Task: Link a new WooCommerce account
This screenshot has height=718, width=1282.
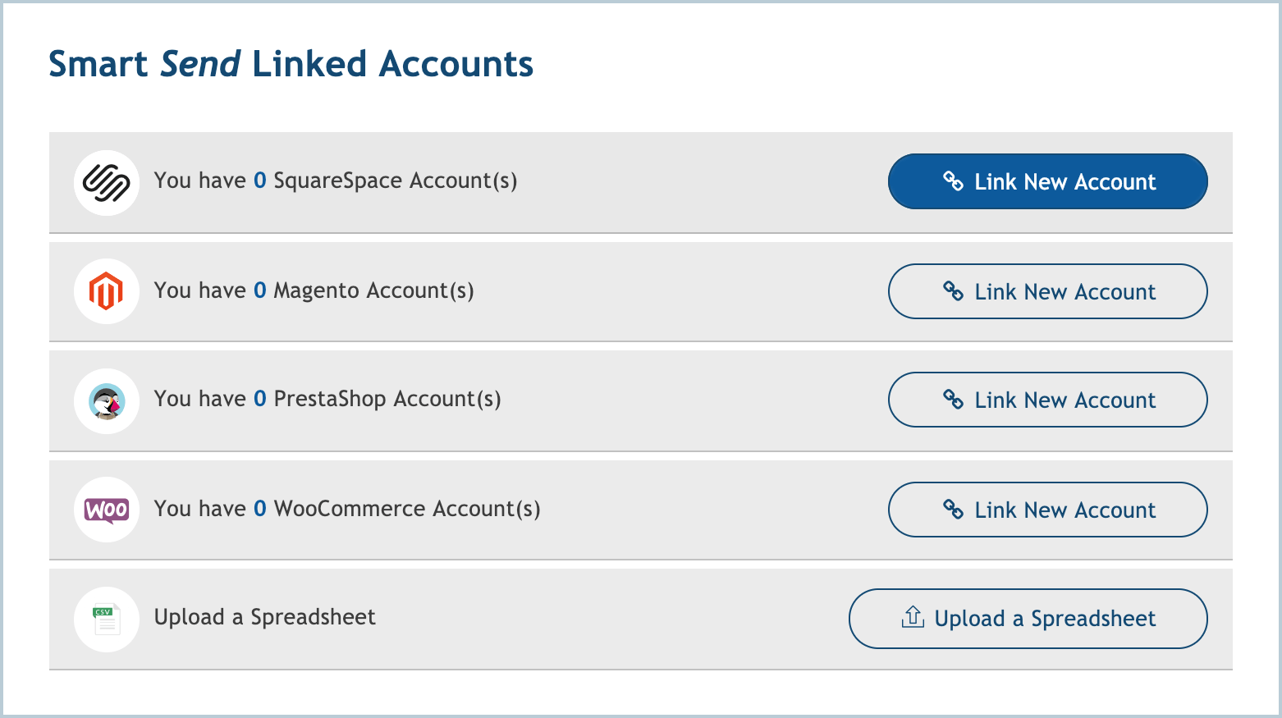Action: [x=1047, y=510]
